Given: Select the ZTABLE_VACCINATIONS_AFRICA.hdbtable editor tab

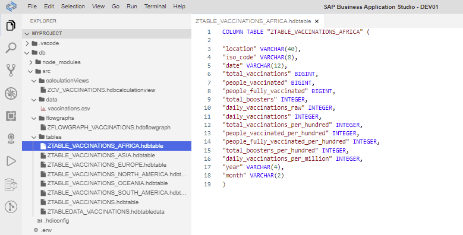Looking at the screenshot, I should pos(253,21).
